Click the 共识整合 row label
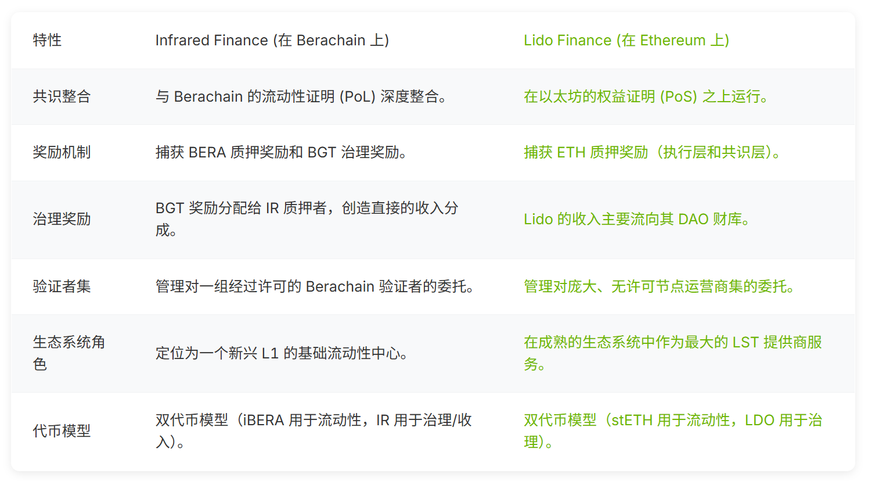879x481 pixels. click(62, 96)
